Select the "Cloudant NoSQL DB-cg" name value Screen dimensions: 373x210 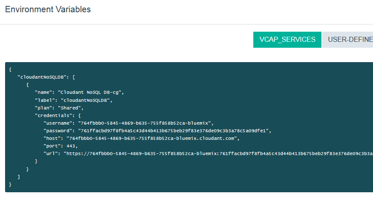click(91, 92)
